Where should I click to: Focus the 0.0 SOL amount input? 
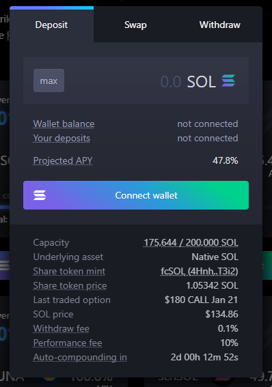136,81
